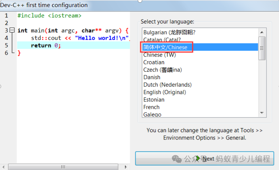The image size is (279, 170).
Task: Click the language list scrollbar thumb
Action: click(262, 48)
